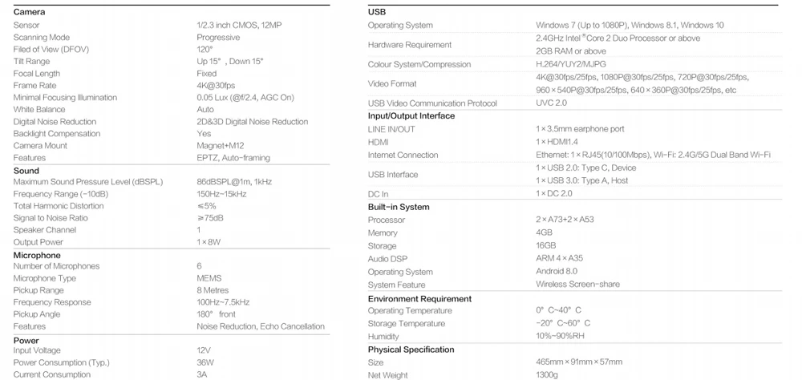
Task: Select the Microphone Type MEMS value
Action: 209,278
